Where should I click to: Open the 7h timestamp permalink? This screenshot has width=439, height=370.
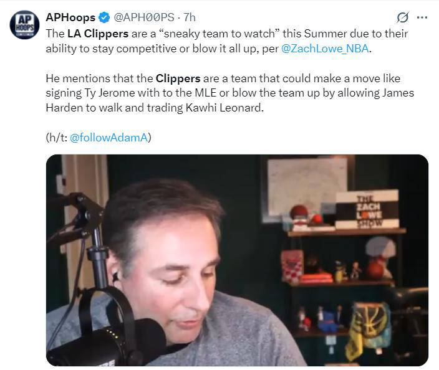(190, 17)
